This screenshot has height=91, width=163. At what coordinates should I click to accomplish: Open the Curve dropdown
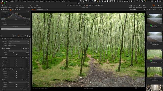[19, 43]
